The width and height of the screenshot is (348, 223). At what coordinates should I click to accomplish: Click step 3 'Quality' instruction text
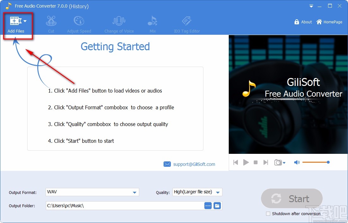click(x=108, y=124)
